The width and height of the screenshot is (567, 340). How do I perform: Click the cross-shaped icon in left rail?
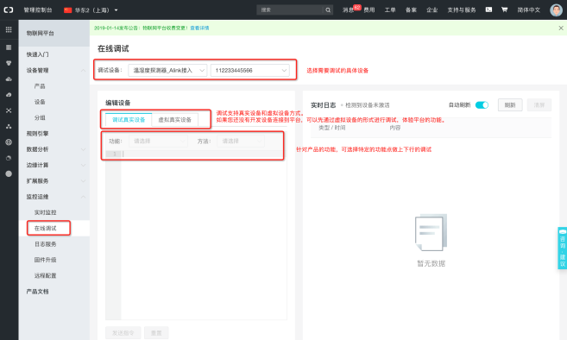[9, 110]
